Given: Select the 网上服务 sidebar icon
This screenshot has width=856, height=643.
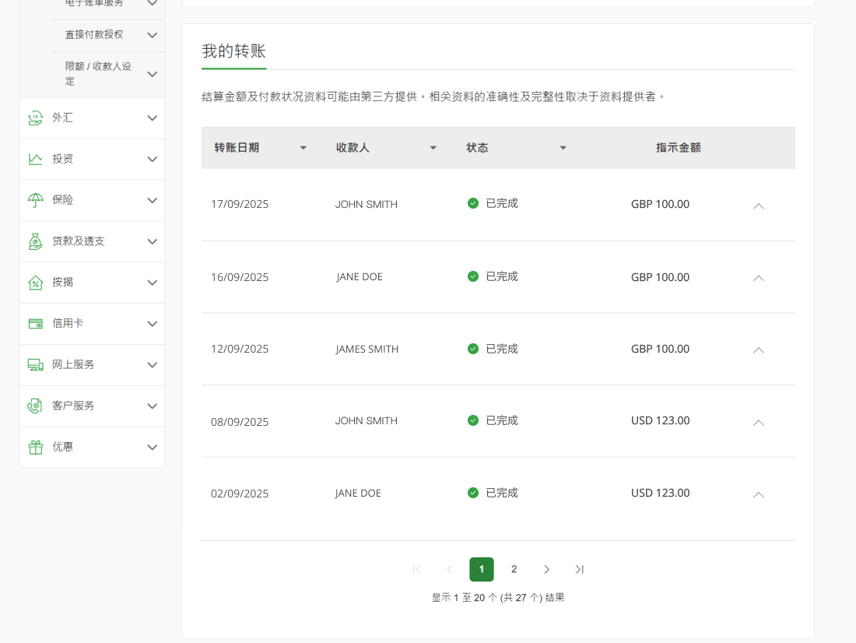Looking at the screenshot, I should tap(34, 364).
